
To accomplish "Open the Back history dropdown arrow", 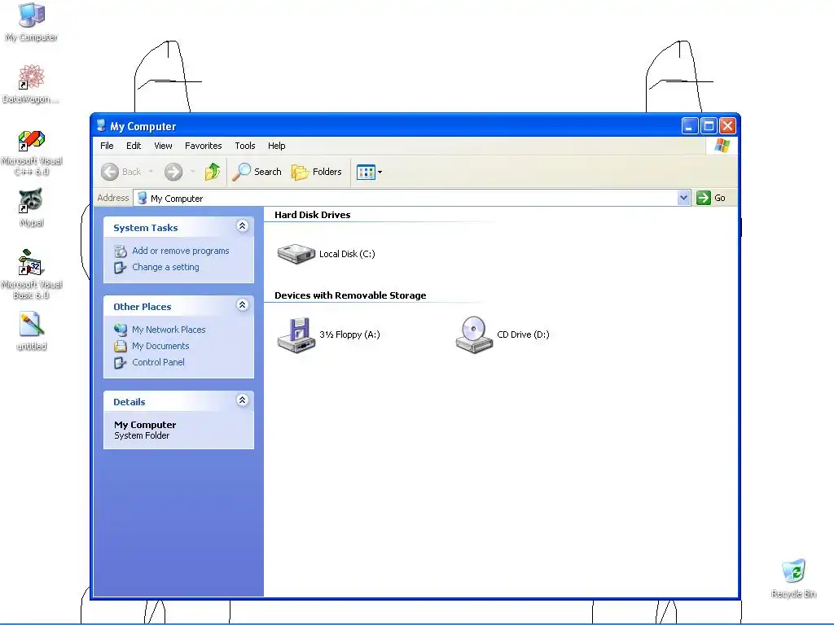I will (x=151, y=172).
